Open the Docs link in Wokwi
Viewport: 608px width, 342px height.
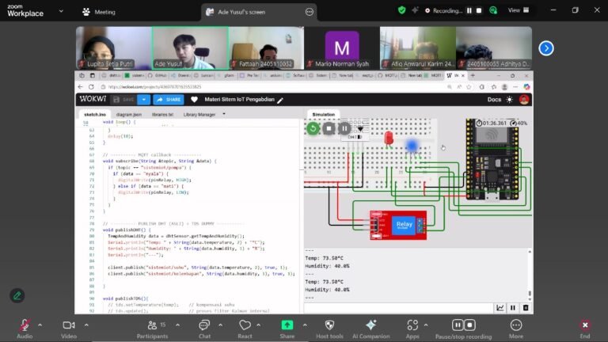494,100
